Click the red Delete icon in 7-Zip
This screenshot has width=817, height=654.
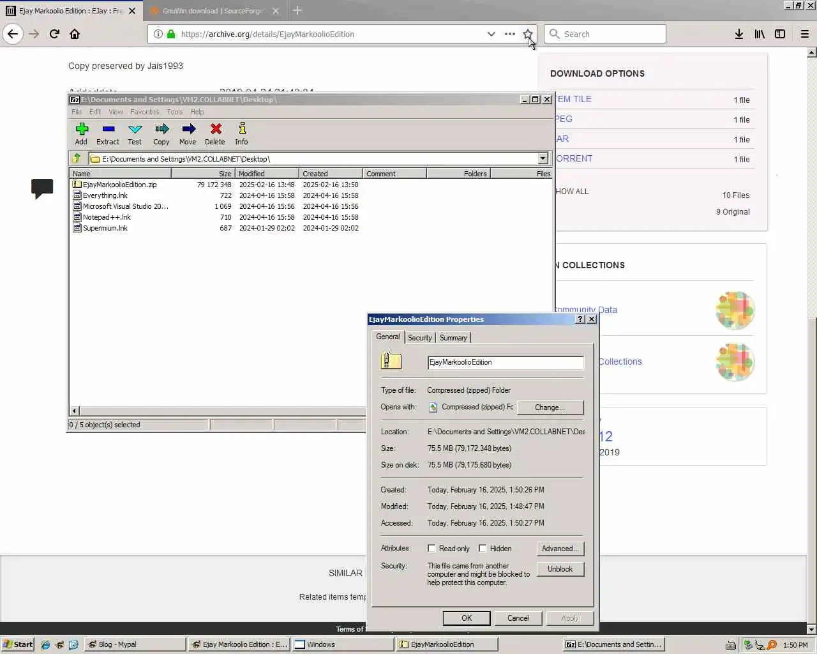point(215,133)
